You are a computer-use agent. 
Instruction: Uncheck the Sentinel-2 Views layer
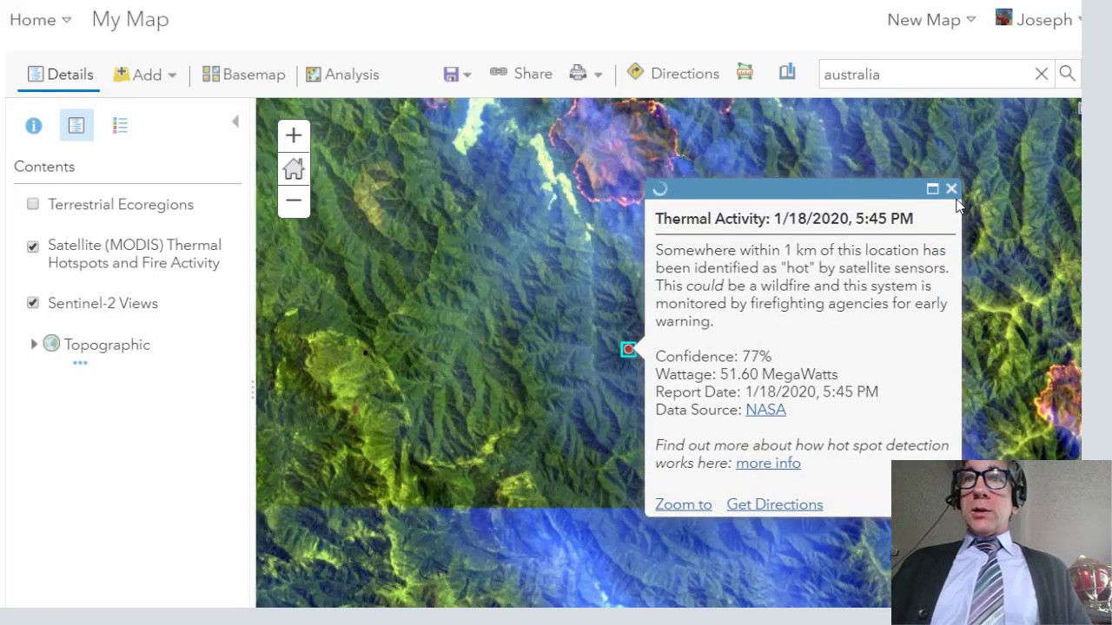coord(33,303)
